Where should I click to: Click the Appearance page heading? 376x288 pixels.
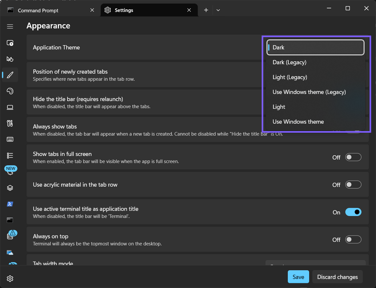(48, 26)
